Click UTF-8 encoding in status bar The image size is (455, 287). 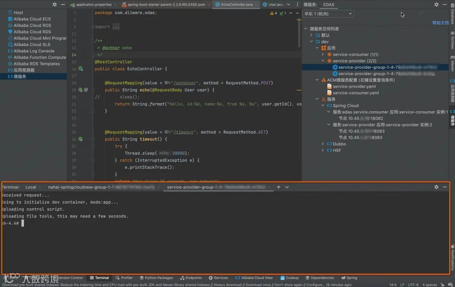[413, 284]
